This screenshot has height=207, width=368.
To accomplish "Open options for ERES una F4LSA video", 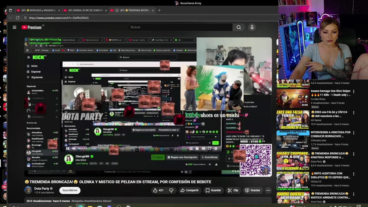I will pyautogui.click(x=354, y=113).
